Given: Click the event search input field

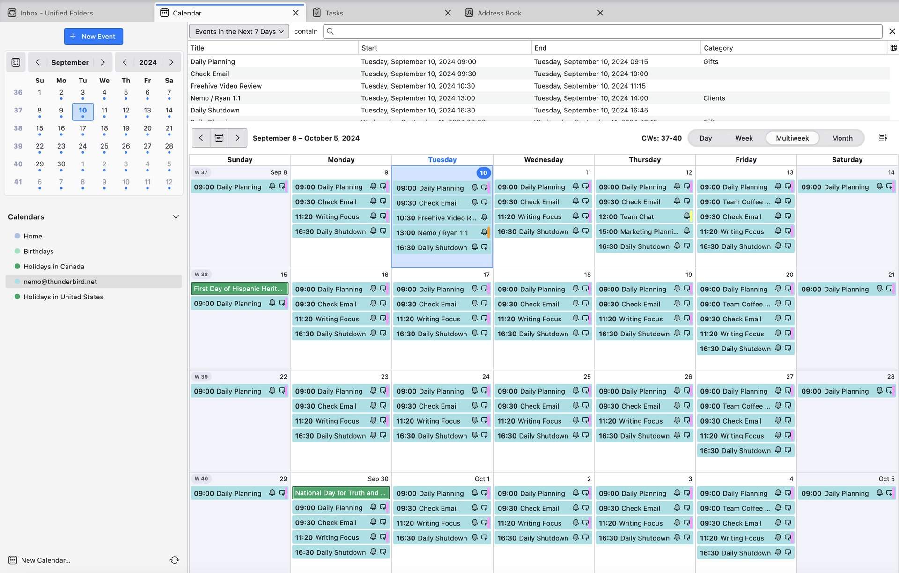Looking at the screenshot, I should 603,31.
